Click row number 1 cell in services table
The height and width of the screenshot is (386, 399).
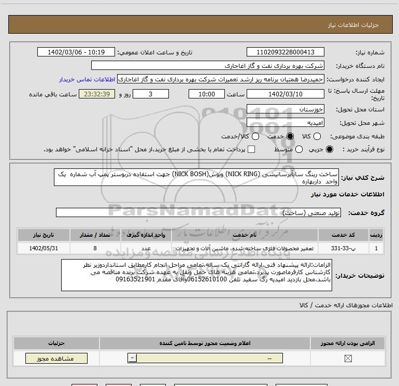coord(376,248)
